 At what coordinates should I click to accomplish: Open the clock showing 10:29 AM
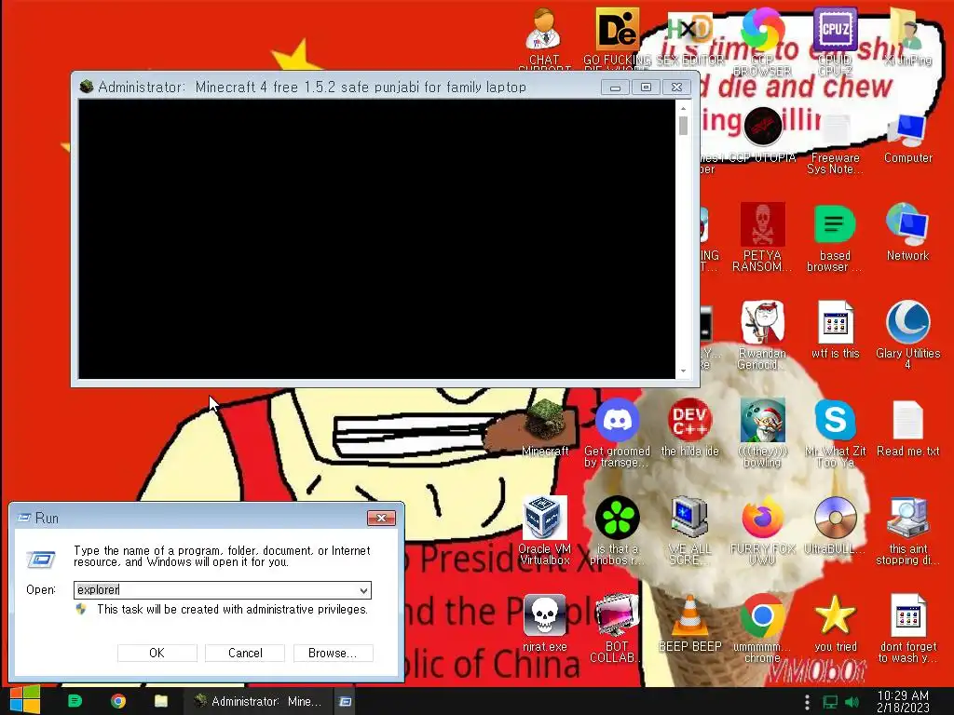coord(903,701)
